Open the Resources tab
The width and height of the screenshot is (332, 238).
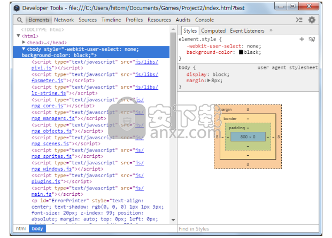[x=159, y=20]
